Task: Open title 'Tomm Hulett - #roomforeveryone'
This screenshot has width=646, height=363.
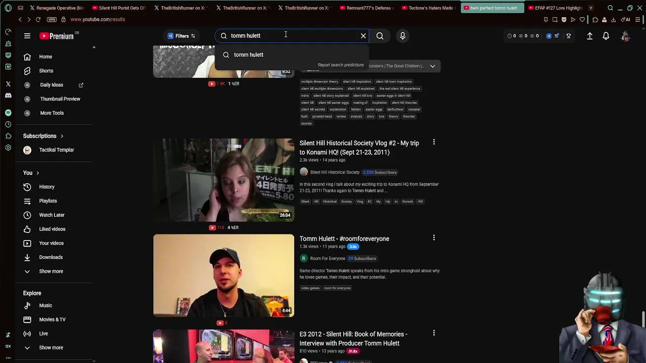Action: (x=344, y=238)
